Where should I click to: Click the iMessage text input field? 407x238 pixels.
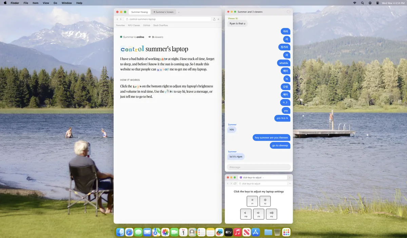[258, 167]
